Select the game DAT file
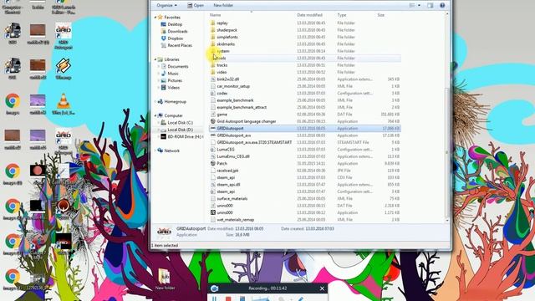 (304, 115)
